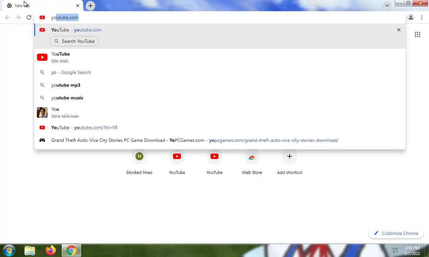Click the Search YouTube chip

point(74,41)
